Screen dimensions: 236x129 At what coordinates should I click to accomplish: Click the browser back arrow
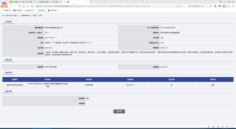click(x=11, y=6)
